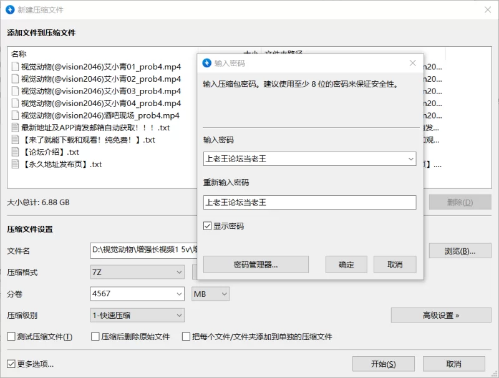Open the 压缩级别 1-快速压缩 dropdown
This screenshot has height=378, width=499.
click(137, 316)
